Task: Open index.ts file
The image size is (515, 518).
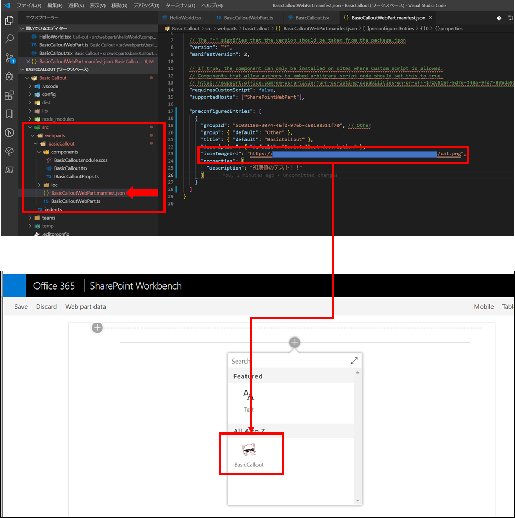Action: 53,210
